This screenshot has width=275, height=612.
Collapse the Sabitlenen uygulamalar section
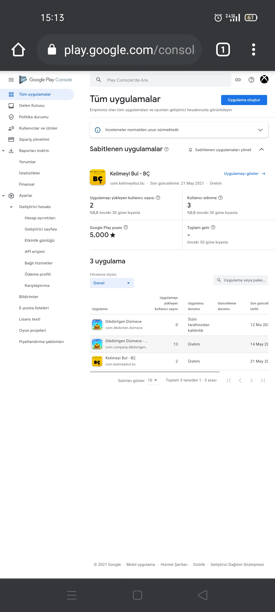[262, 149]
